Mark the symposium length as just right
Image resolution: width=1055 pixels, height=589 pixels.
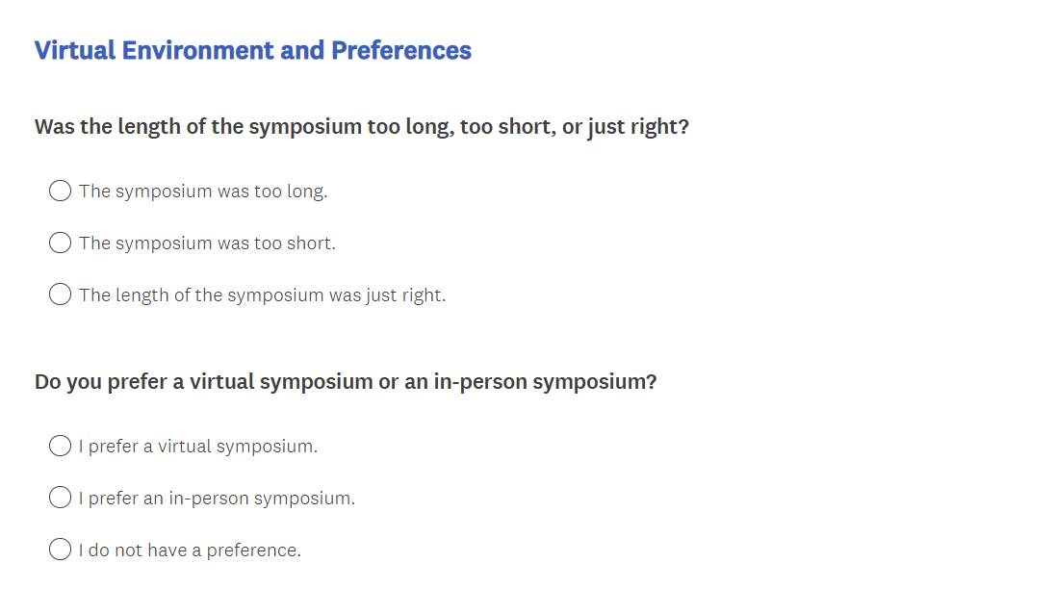tap(60, 295)
